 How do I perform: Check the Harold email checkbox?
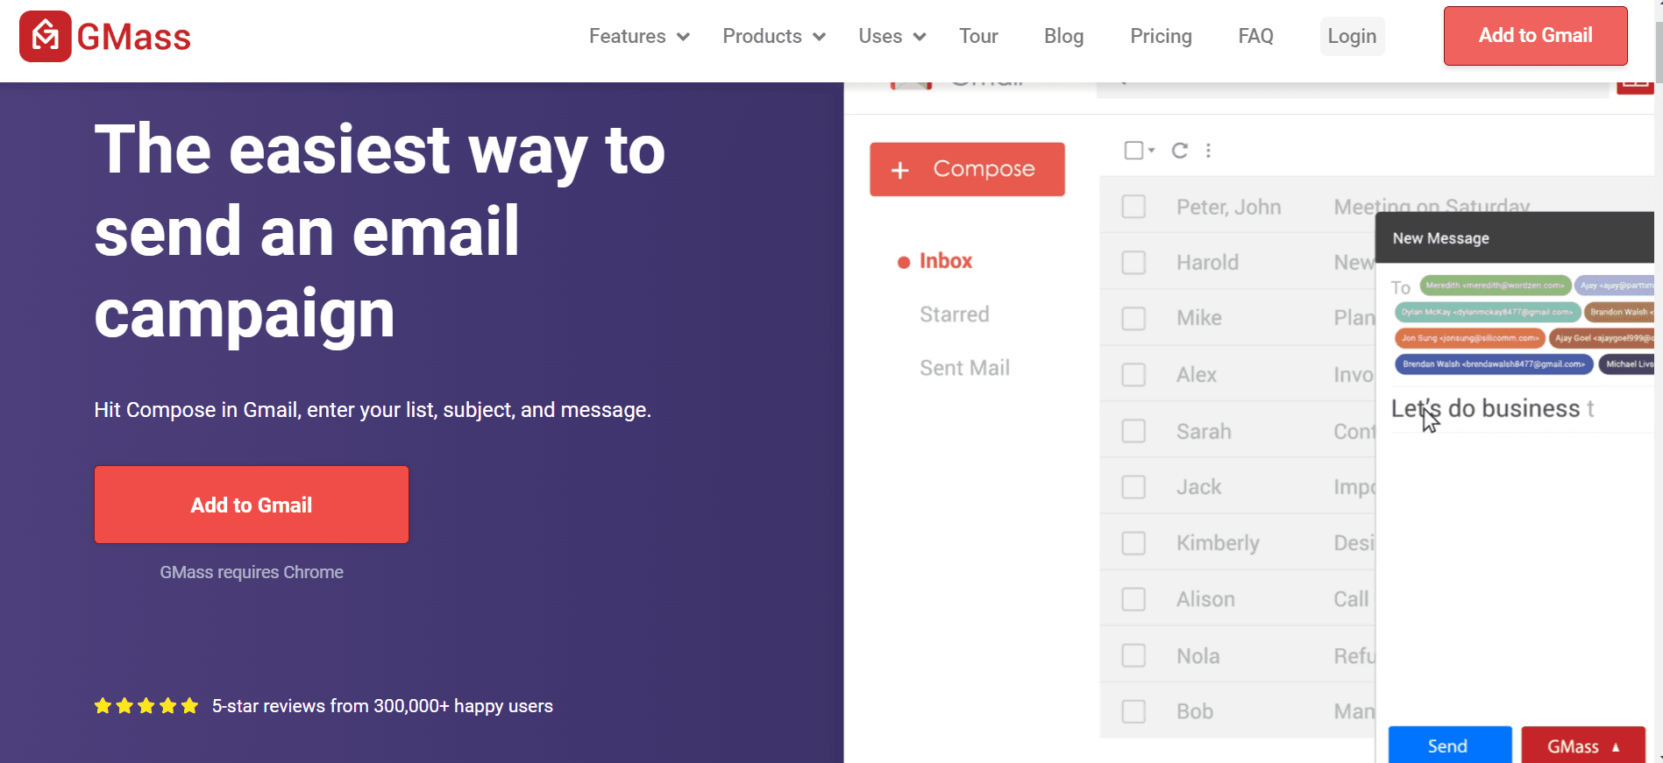point(1134,263)
